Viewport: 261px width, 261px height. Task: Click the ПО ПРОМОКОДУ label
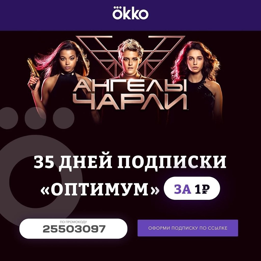73,222
